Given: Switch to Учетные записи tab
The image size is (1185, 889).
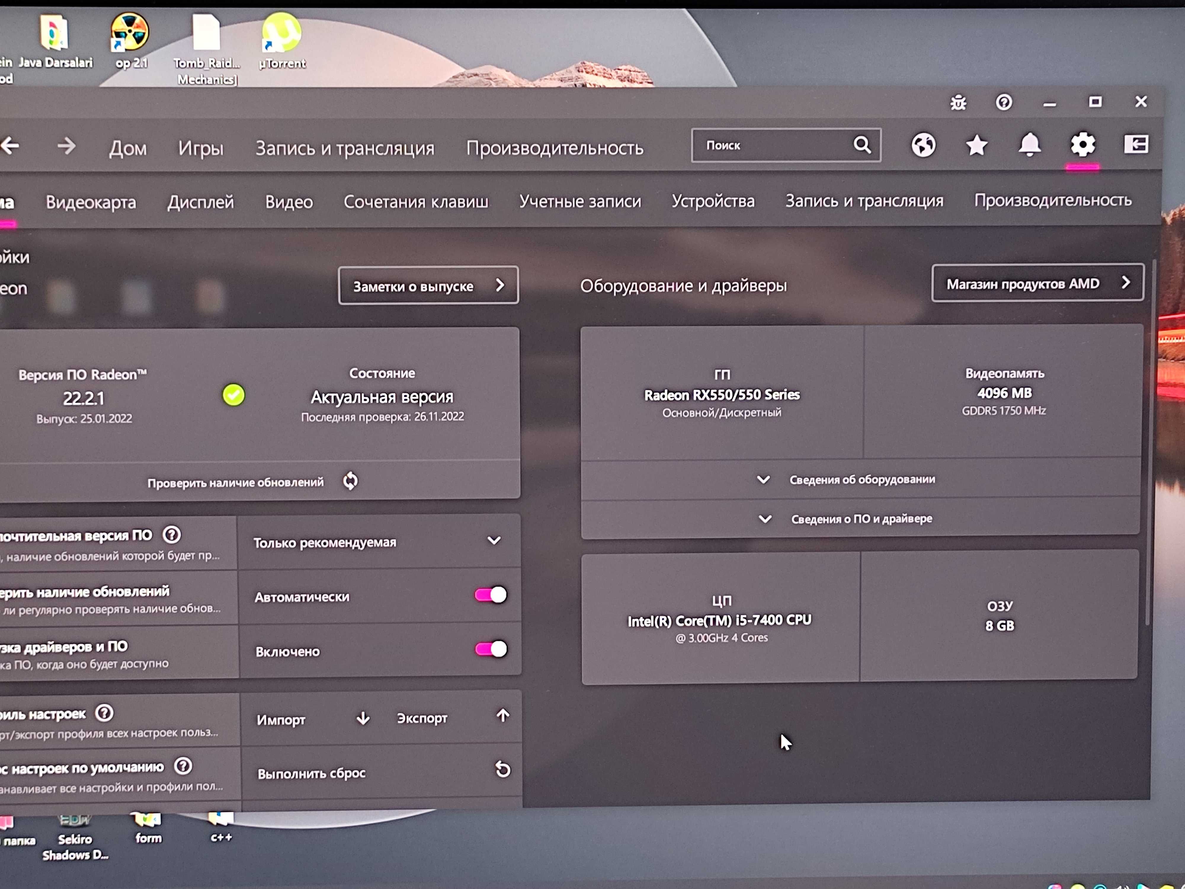Looking at the screenshot, I should tap(580, 201).
